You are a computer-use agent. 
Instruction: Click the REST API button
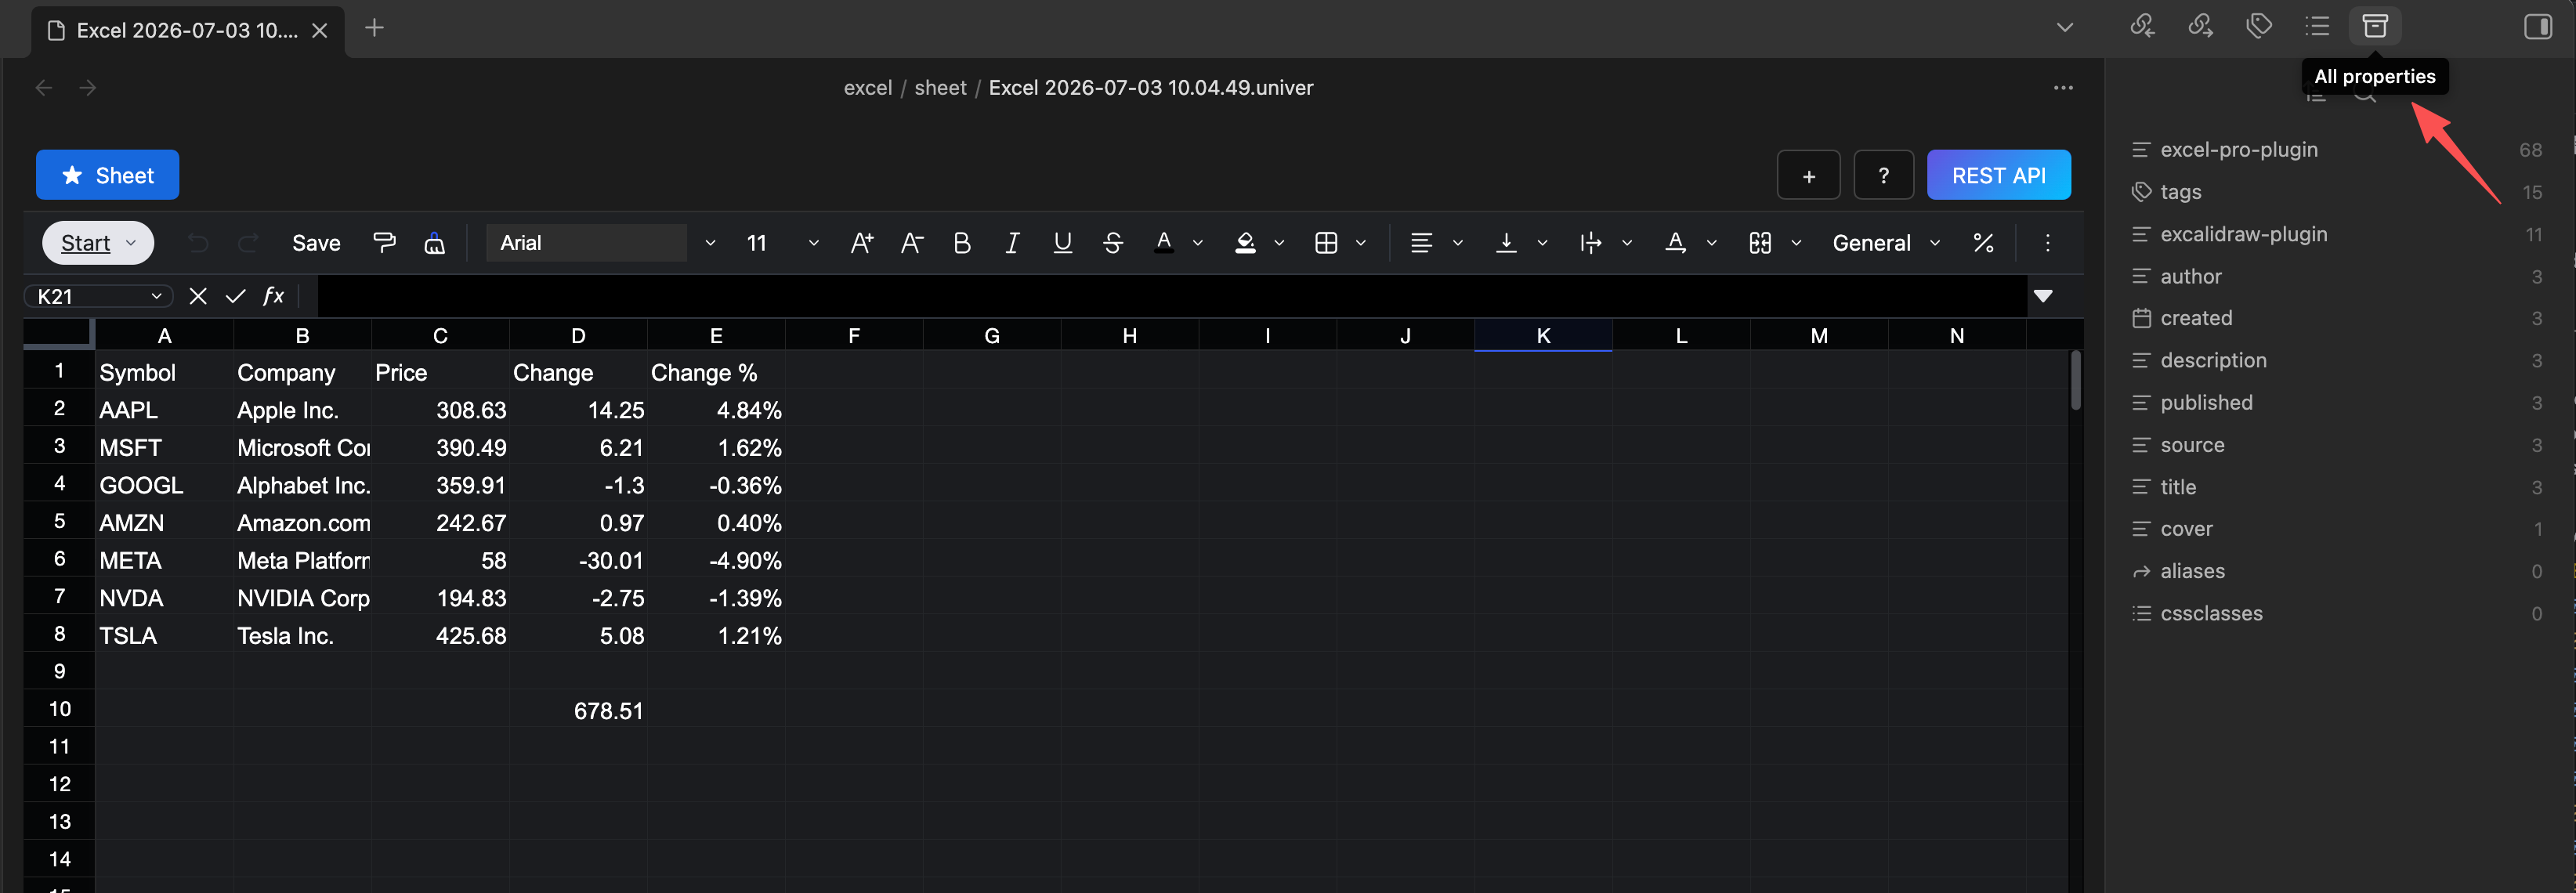(x=1998, y=175)
